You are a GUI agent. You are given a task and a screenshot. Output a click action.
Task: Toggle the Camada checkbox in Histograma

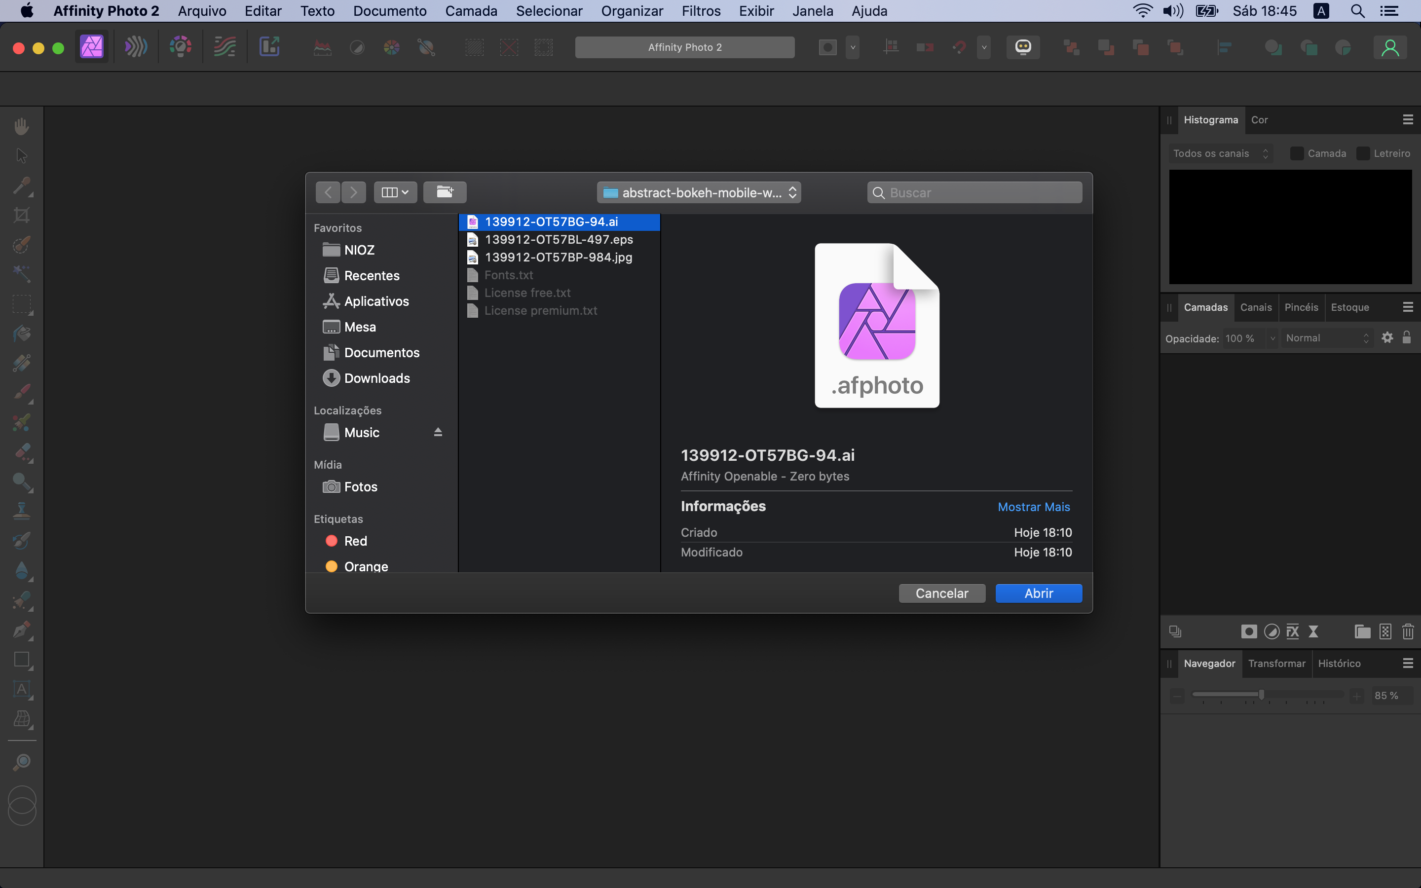point(1297,153)
